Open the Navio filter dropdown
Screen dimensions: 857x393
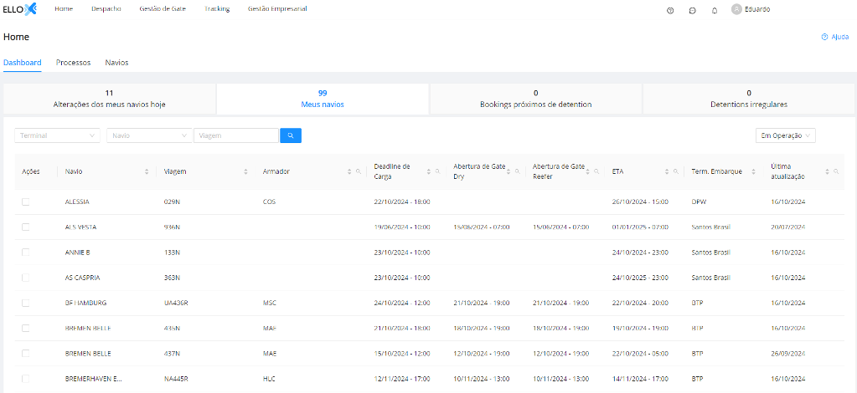coord(149,135)
